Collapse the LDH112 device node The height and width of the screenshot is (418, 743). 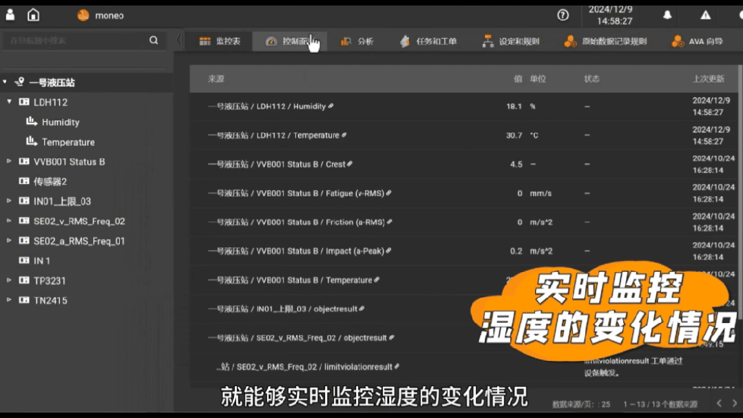click(x=10, y=102)
